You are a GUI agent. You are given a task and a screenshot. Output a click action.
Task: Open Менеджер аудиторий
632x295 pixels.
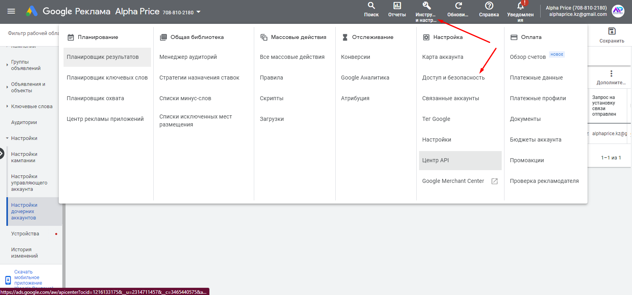188,57
